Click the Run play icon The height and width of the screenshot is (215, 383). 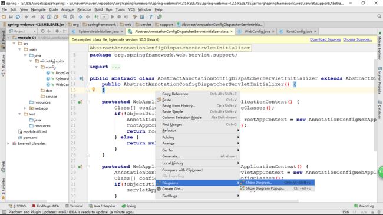tap(113, 17)
